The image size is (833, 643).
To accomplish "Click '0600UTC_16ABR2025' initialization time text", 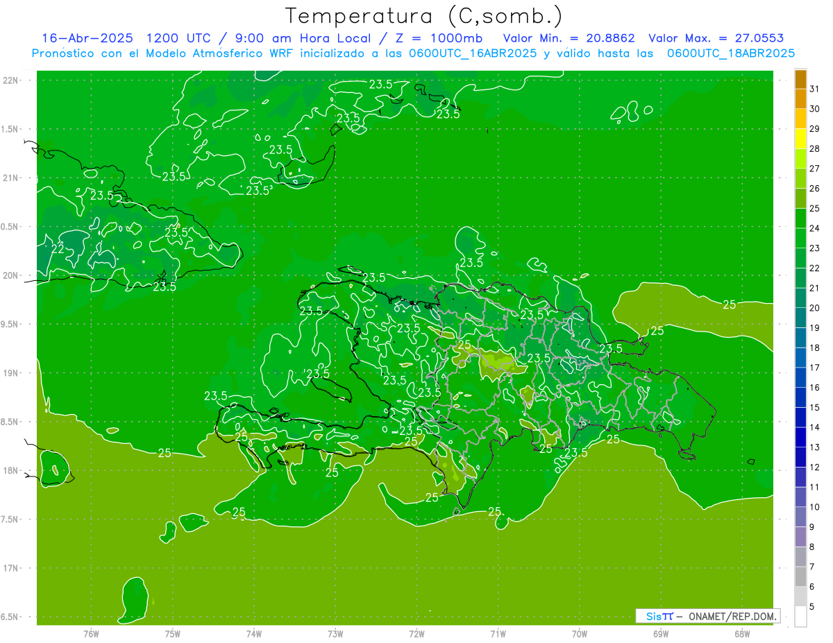I will pos(471,53).
